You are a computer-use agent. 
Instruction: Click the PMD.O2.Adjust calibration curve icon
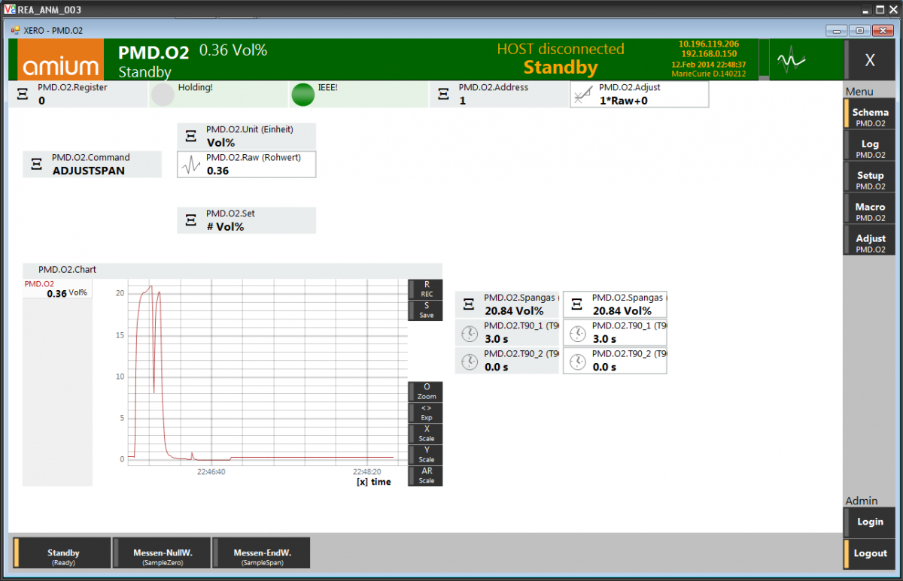(x=582, y=94)
